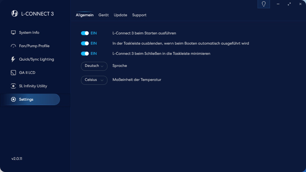Click the SL Infinity Utility icon
306x172 pixels.
pyautogui.click(x=13, y=86)
